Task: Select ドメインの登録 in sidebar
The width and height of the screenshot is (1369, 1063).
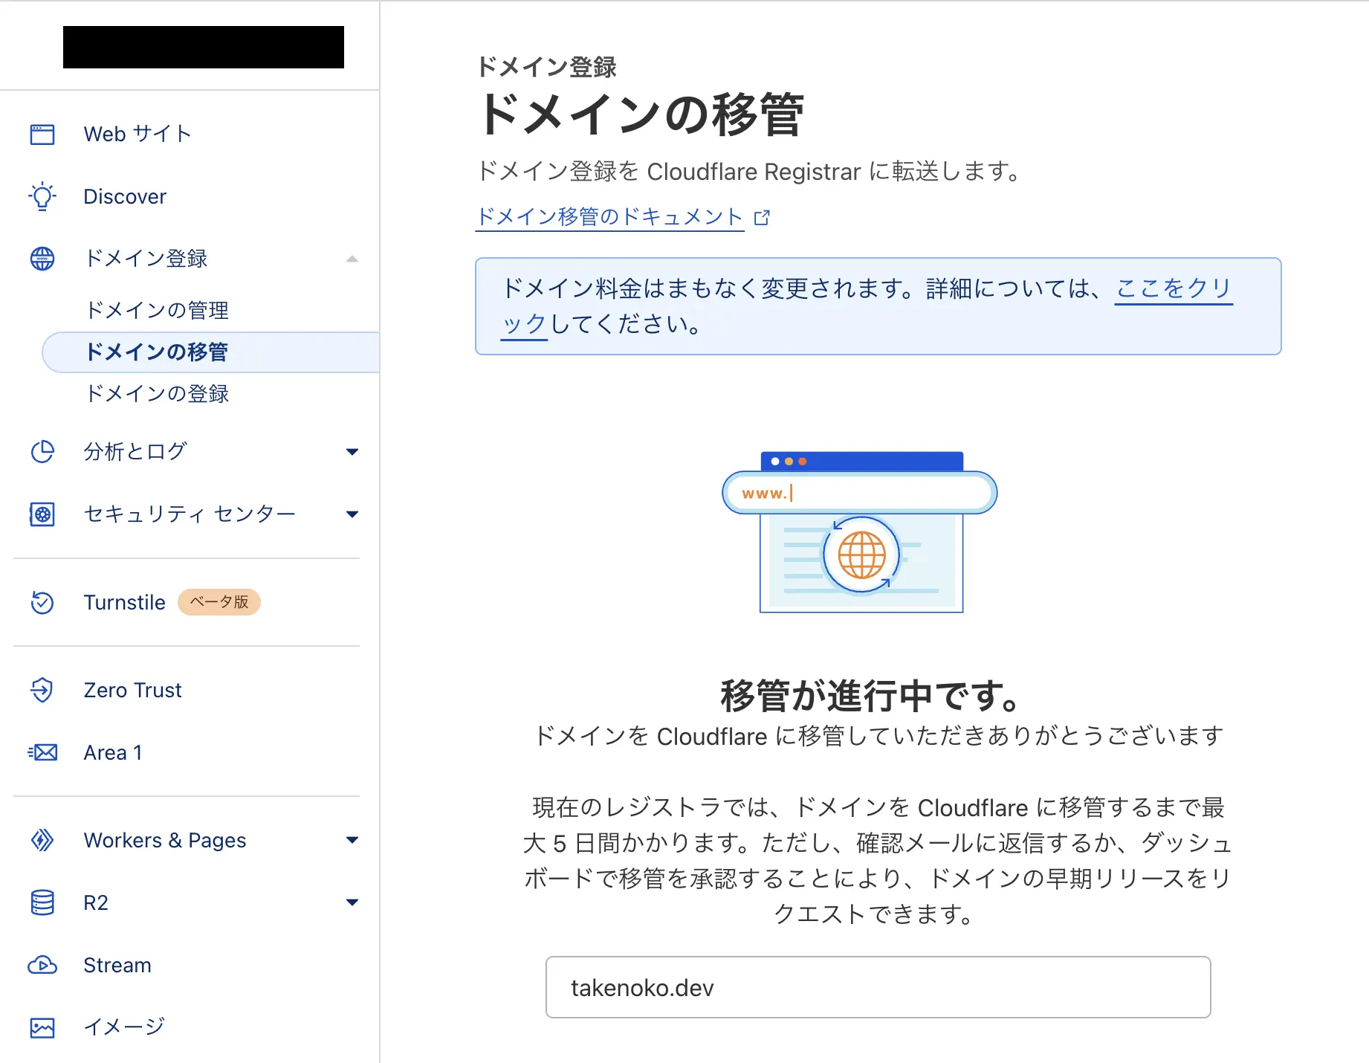Action: (157, 394)
